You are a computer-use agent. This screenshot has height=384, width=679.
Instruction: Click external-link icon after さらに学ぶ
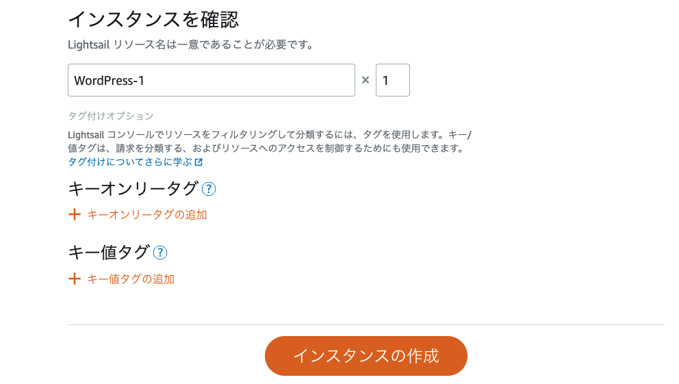point(198,162)
